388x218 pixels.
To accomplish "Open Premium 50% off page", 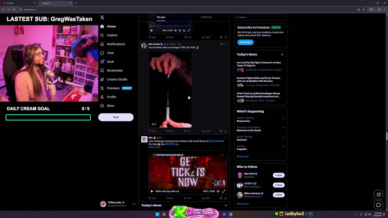I will (116, 88).
